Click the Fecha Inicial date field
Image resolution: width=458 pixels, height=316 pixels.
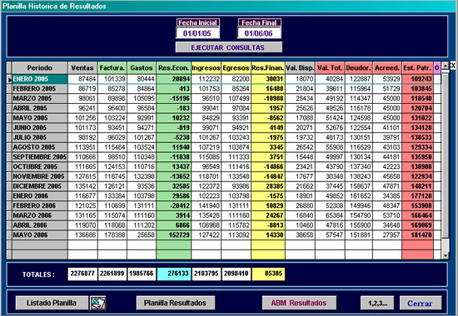point(197,33)
